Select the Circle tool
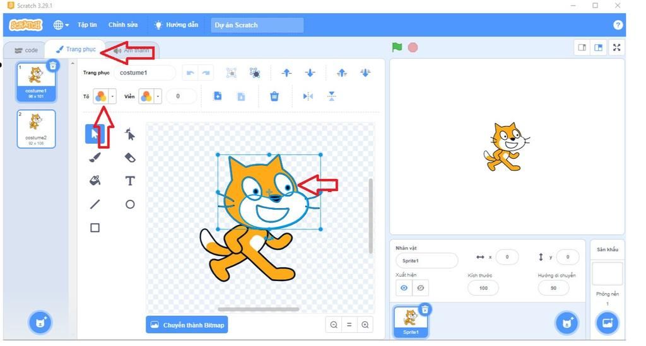 130,204
